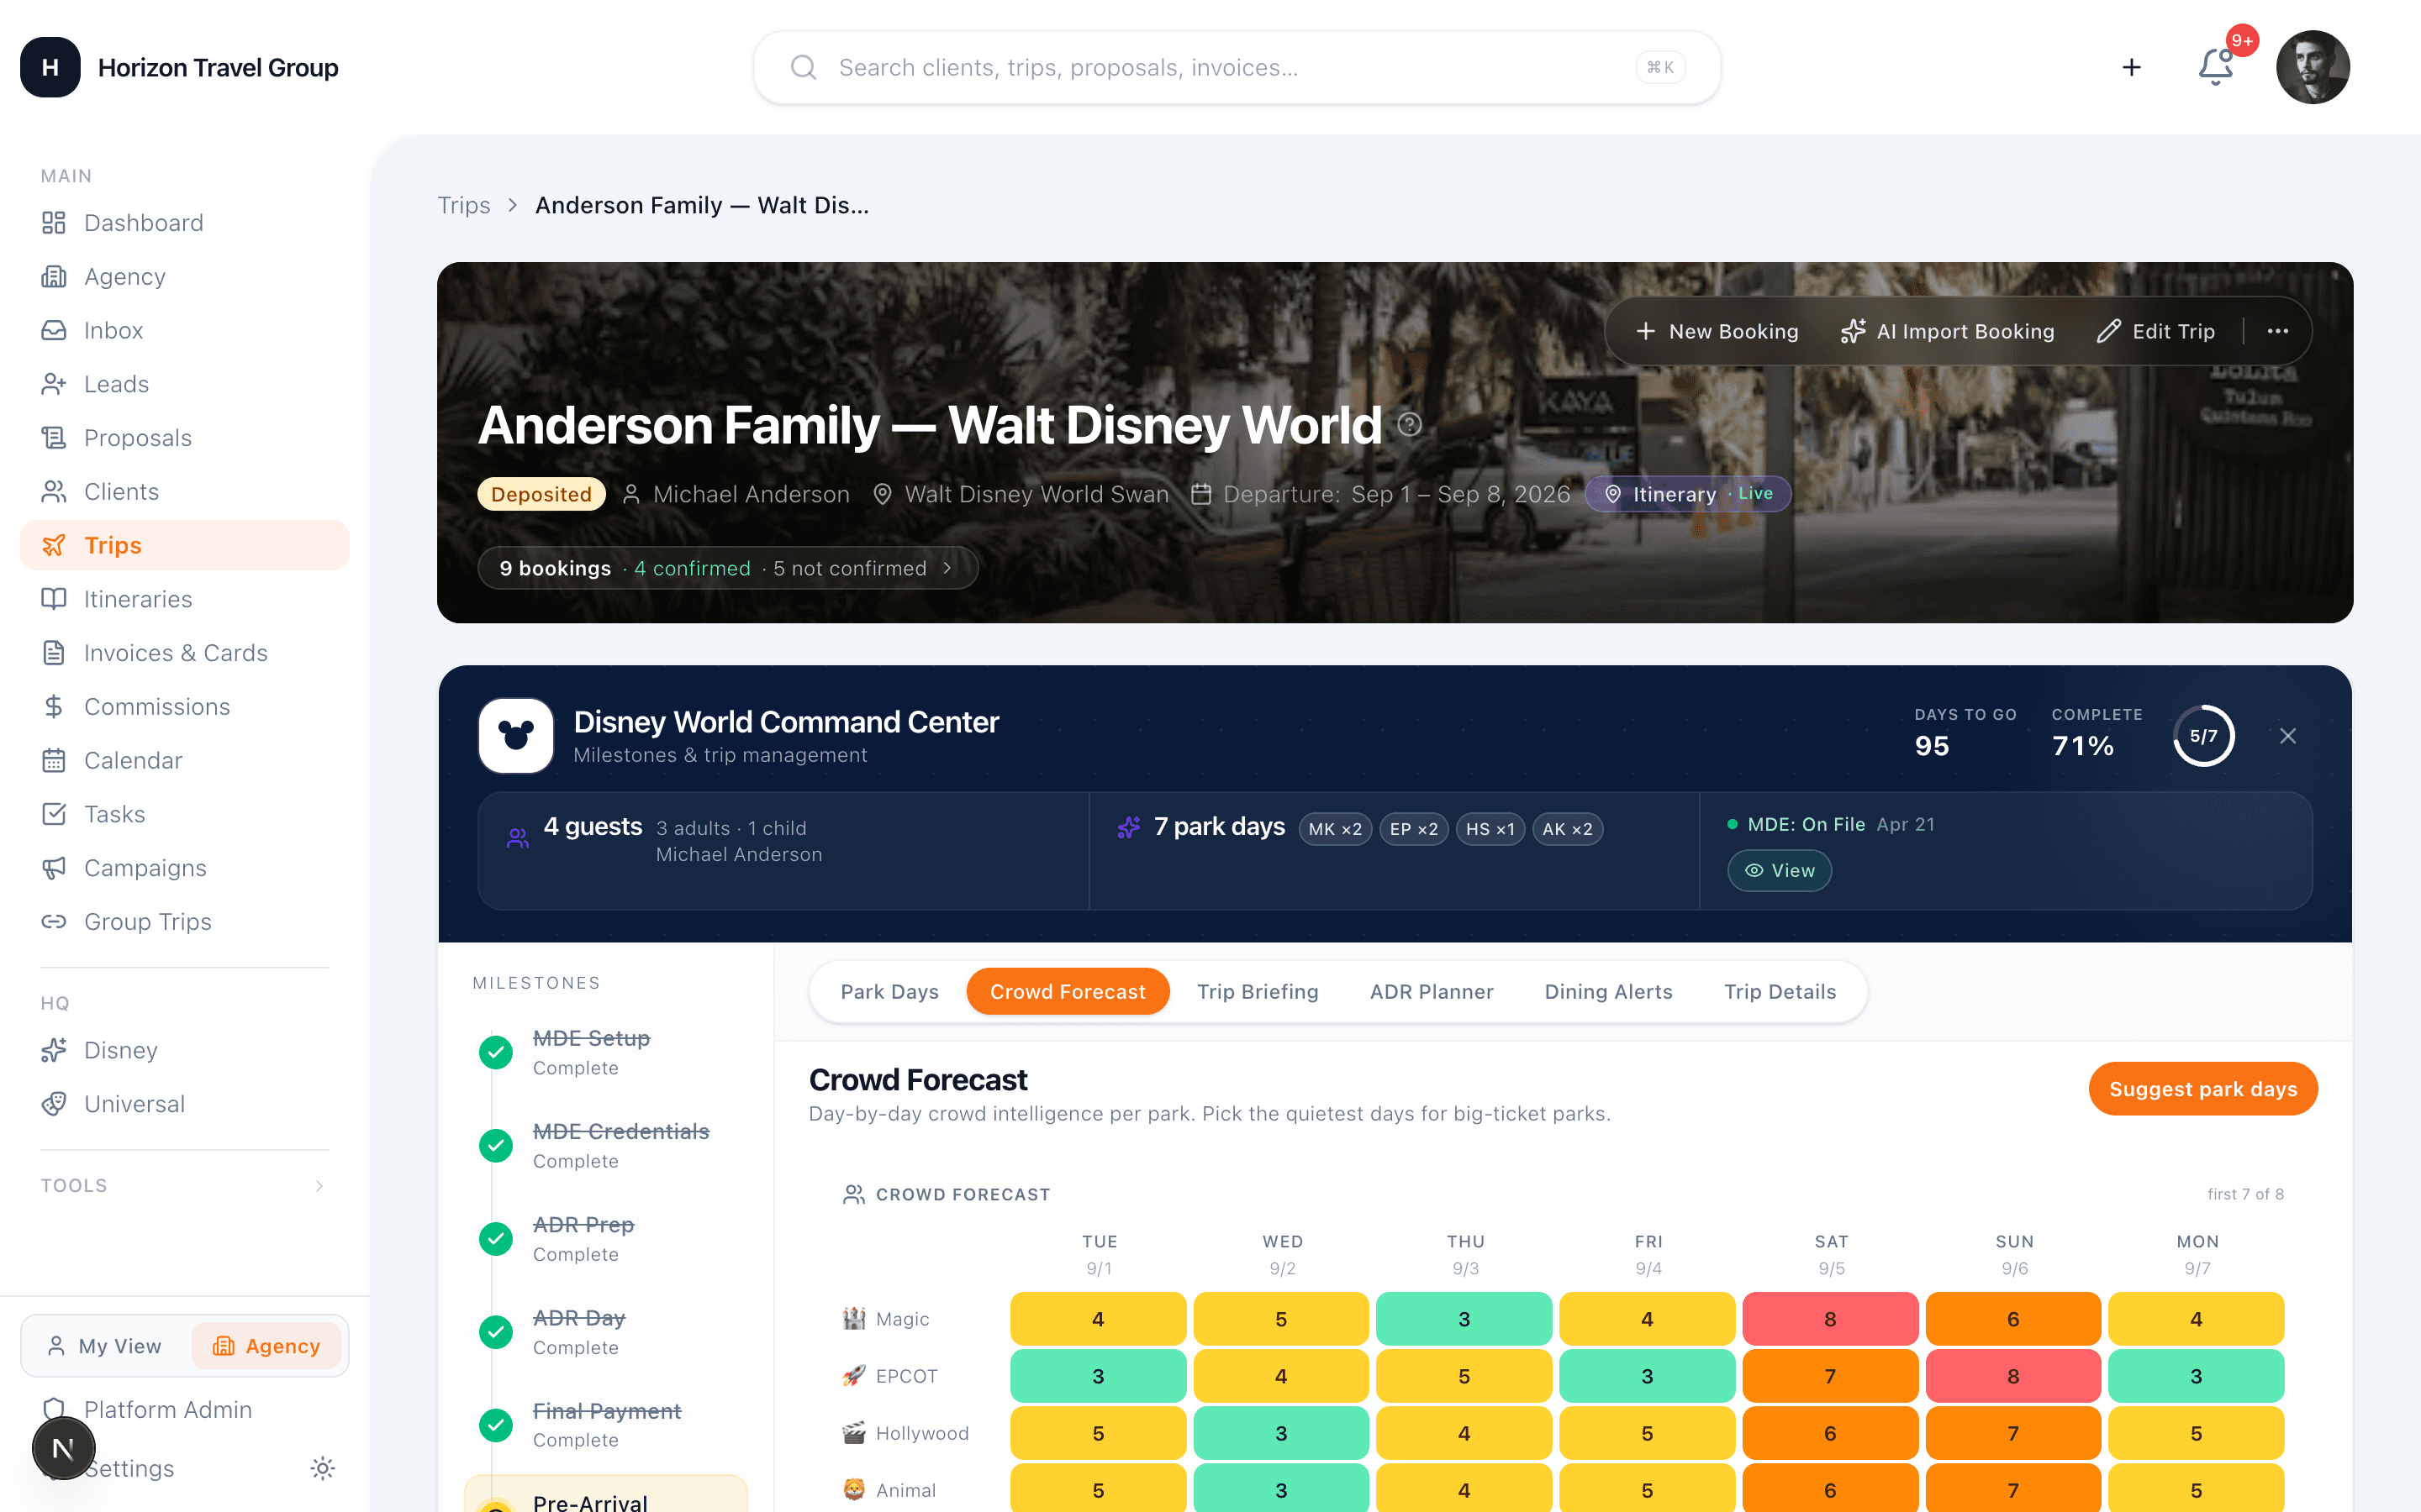Expand the 9 bookings summary

[x=727, y=568]
